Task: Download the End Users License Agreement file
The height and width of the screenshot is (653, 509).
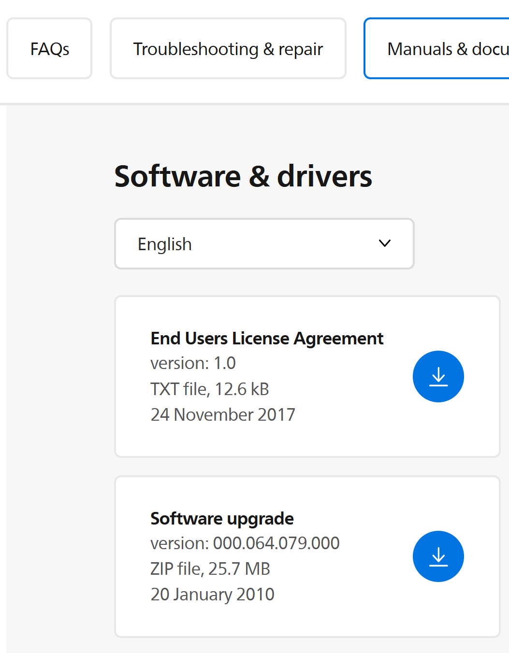Action: pyautogui.click(x=438, y=376)
